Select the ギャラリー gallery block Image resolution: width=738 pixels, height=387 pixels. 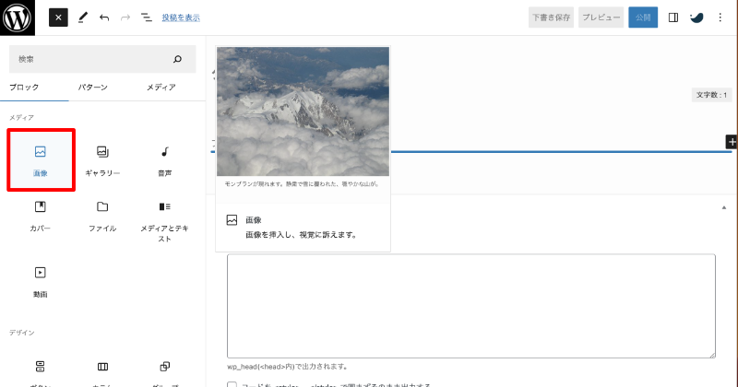click(x=102, y=159)
